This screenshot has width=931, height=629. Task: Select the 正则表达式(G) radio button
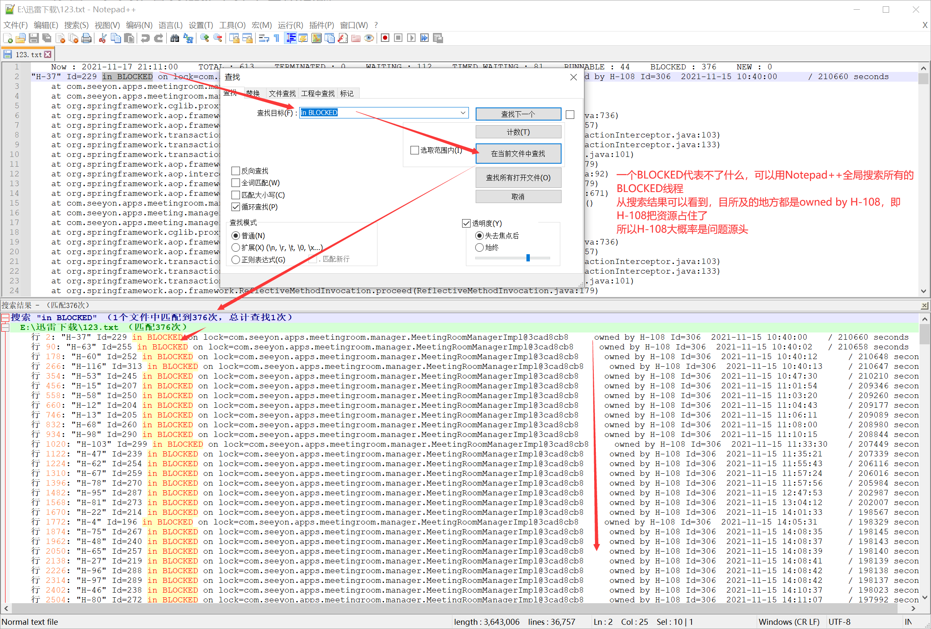point(236,260)
